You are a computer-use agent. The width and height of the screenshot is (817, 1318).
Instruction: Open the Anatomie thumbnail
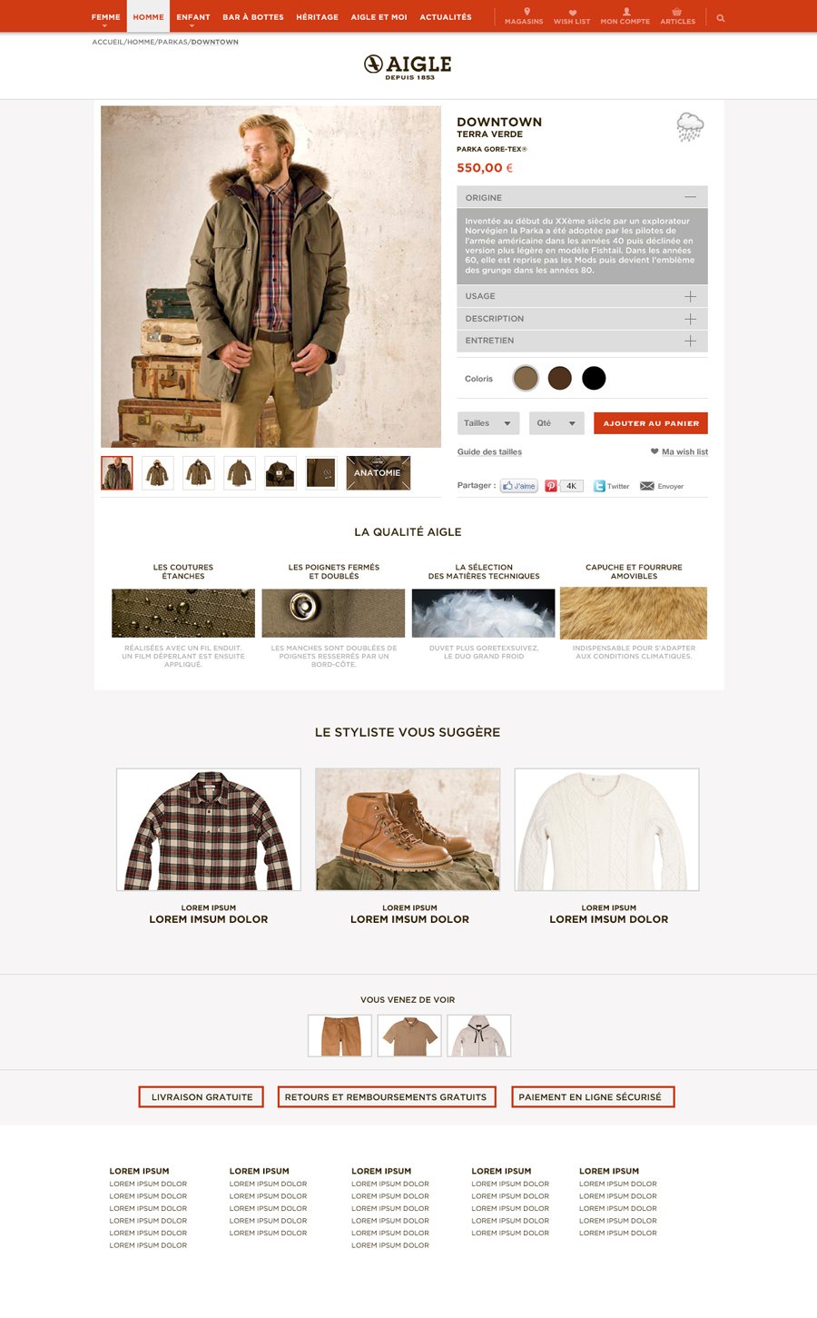tap(379, 473)
